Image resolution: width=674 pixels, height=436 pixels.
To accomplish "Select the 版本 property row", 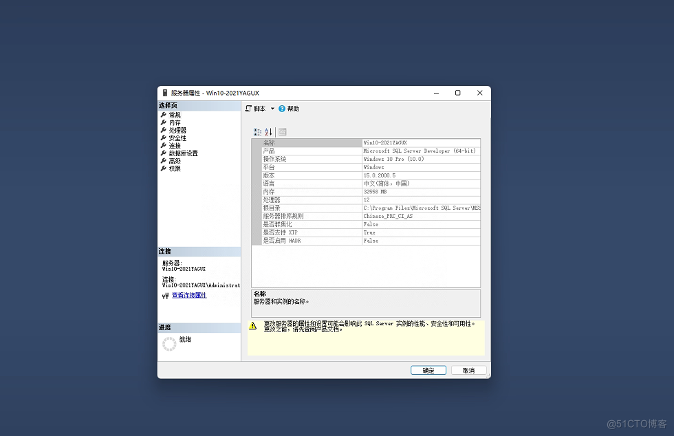I will (366, 175).
